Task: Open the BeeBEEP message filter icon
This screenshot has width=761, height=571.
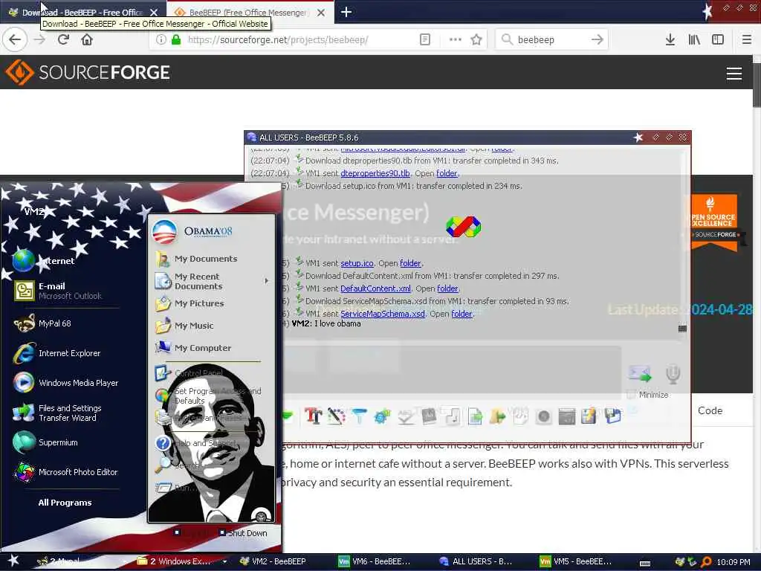Action: click(x=359, y=416)
